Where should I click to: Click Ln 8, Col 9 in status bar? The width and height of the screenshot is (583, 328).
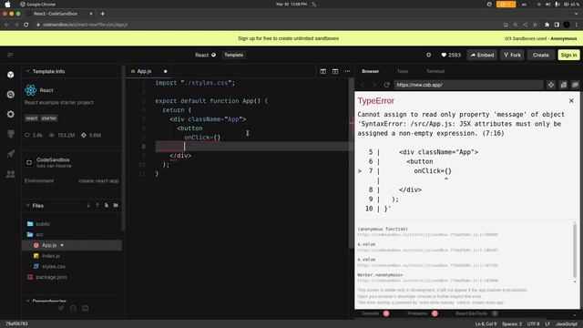click(486, 324)
